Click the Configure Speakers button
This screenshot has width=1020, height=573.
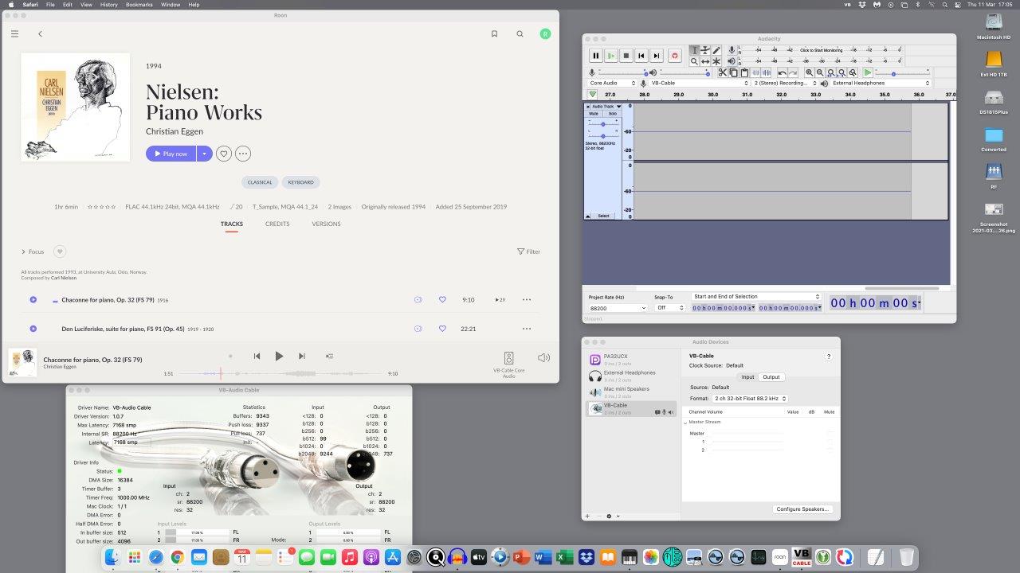pos(801,509)
